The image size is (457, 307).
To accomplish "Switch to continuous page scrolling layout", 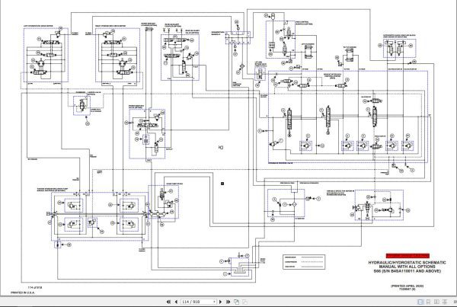I will coord(428,302).
